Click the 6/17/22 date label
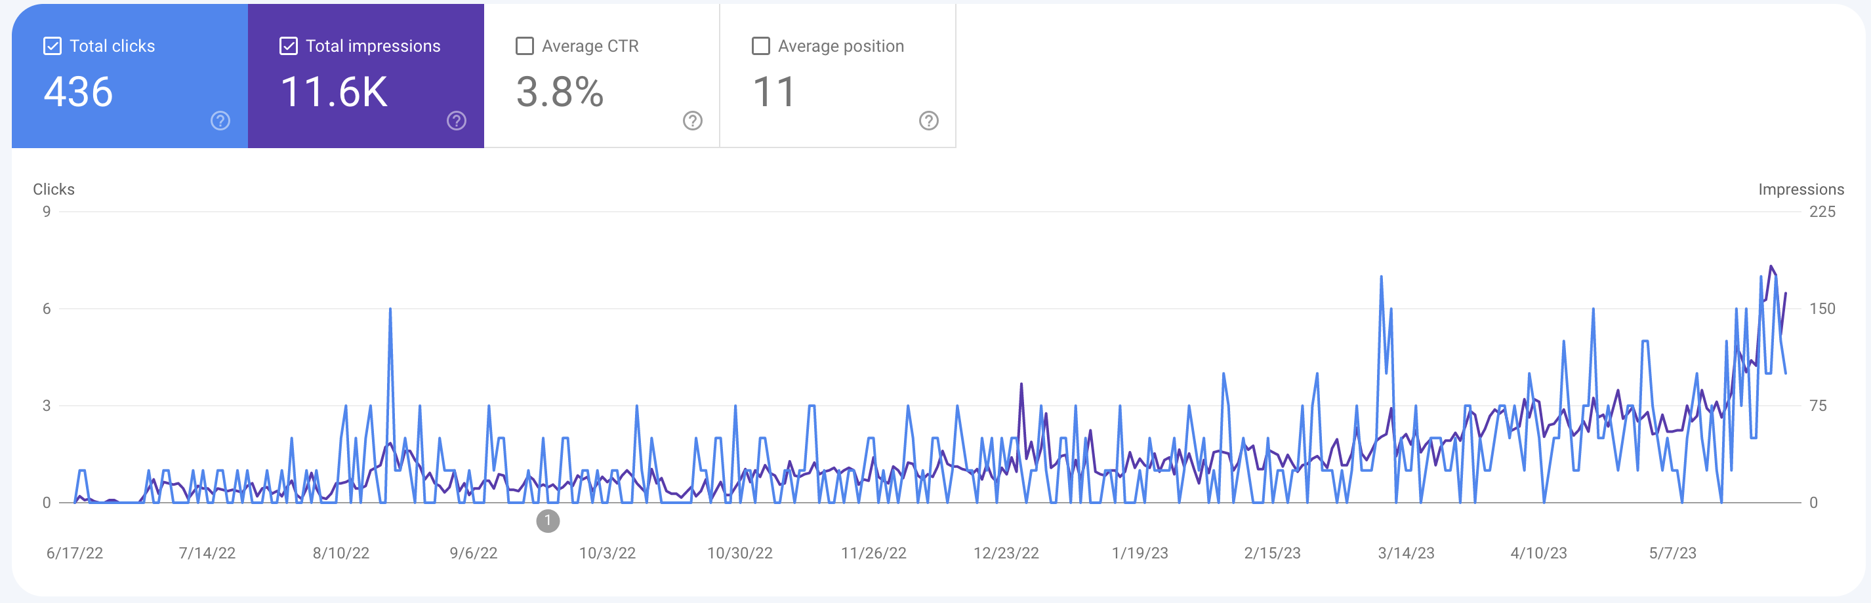 [75, 553]
